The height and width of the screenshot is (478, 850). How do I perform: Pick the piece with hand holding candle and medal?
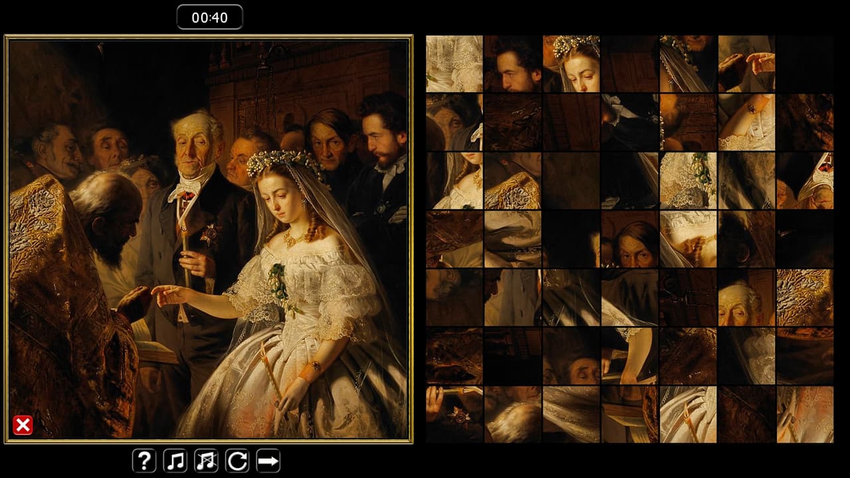[x=455, y=414]
